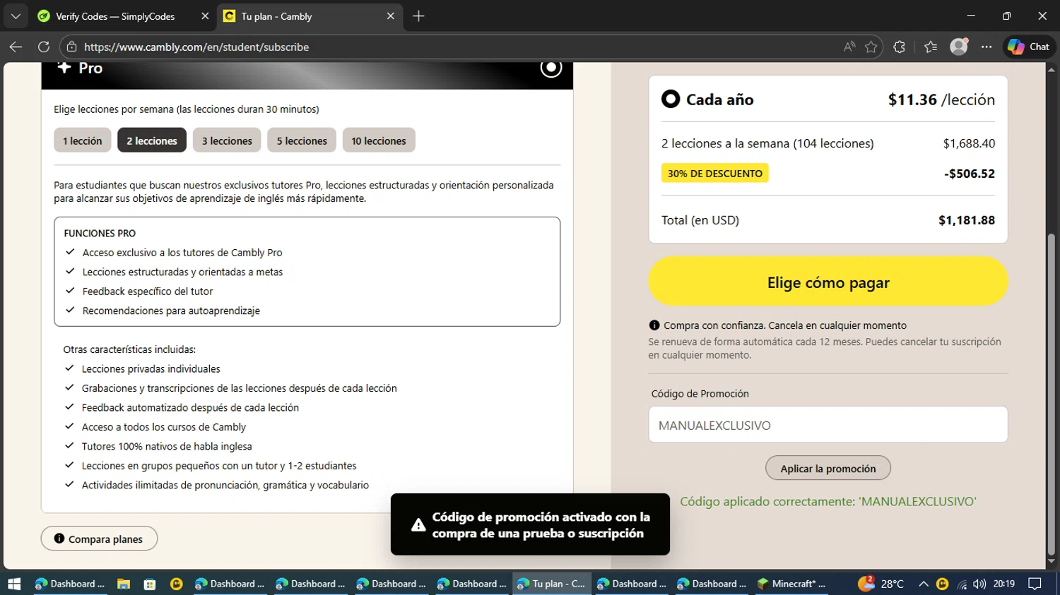Open Compara planes
This screenshot has width=1060, height=595.
[99, 539]
